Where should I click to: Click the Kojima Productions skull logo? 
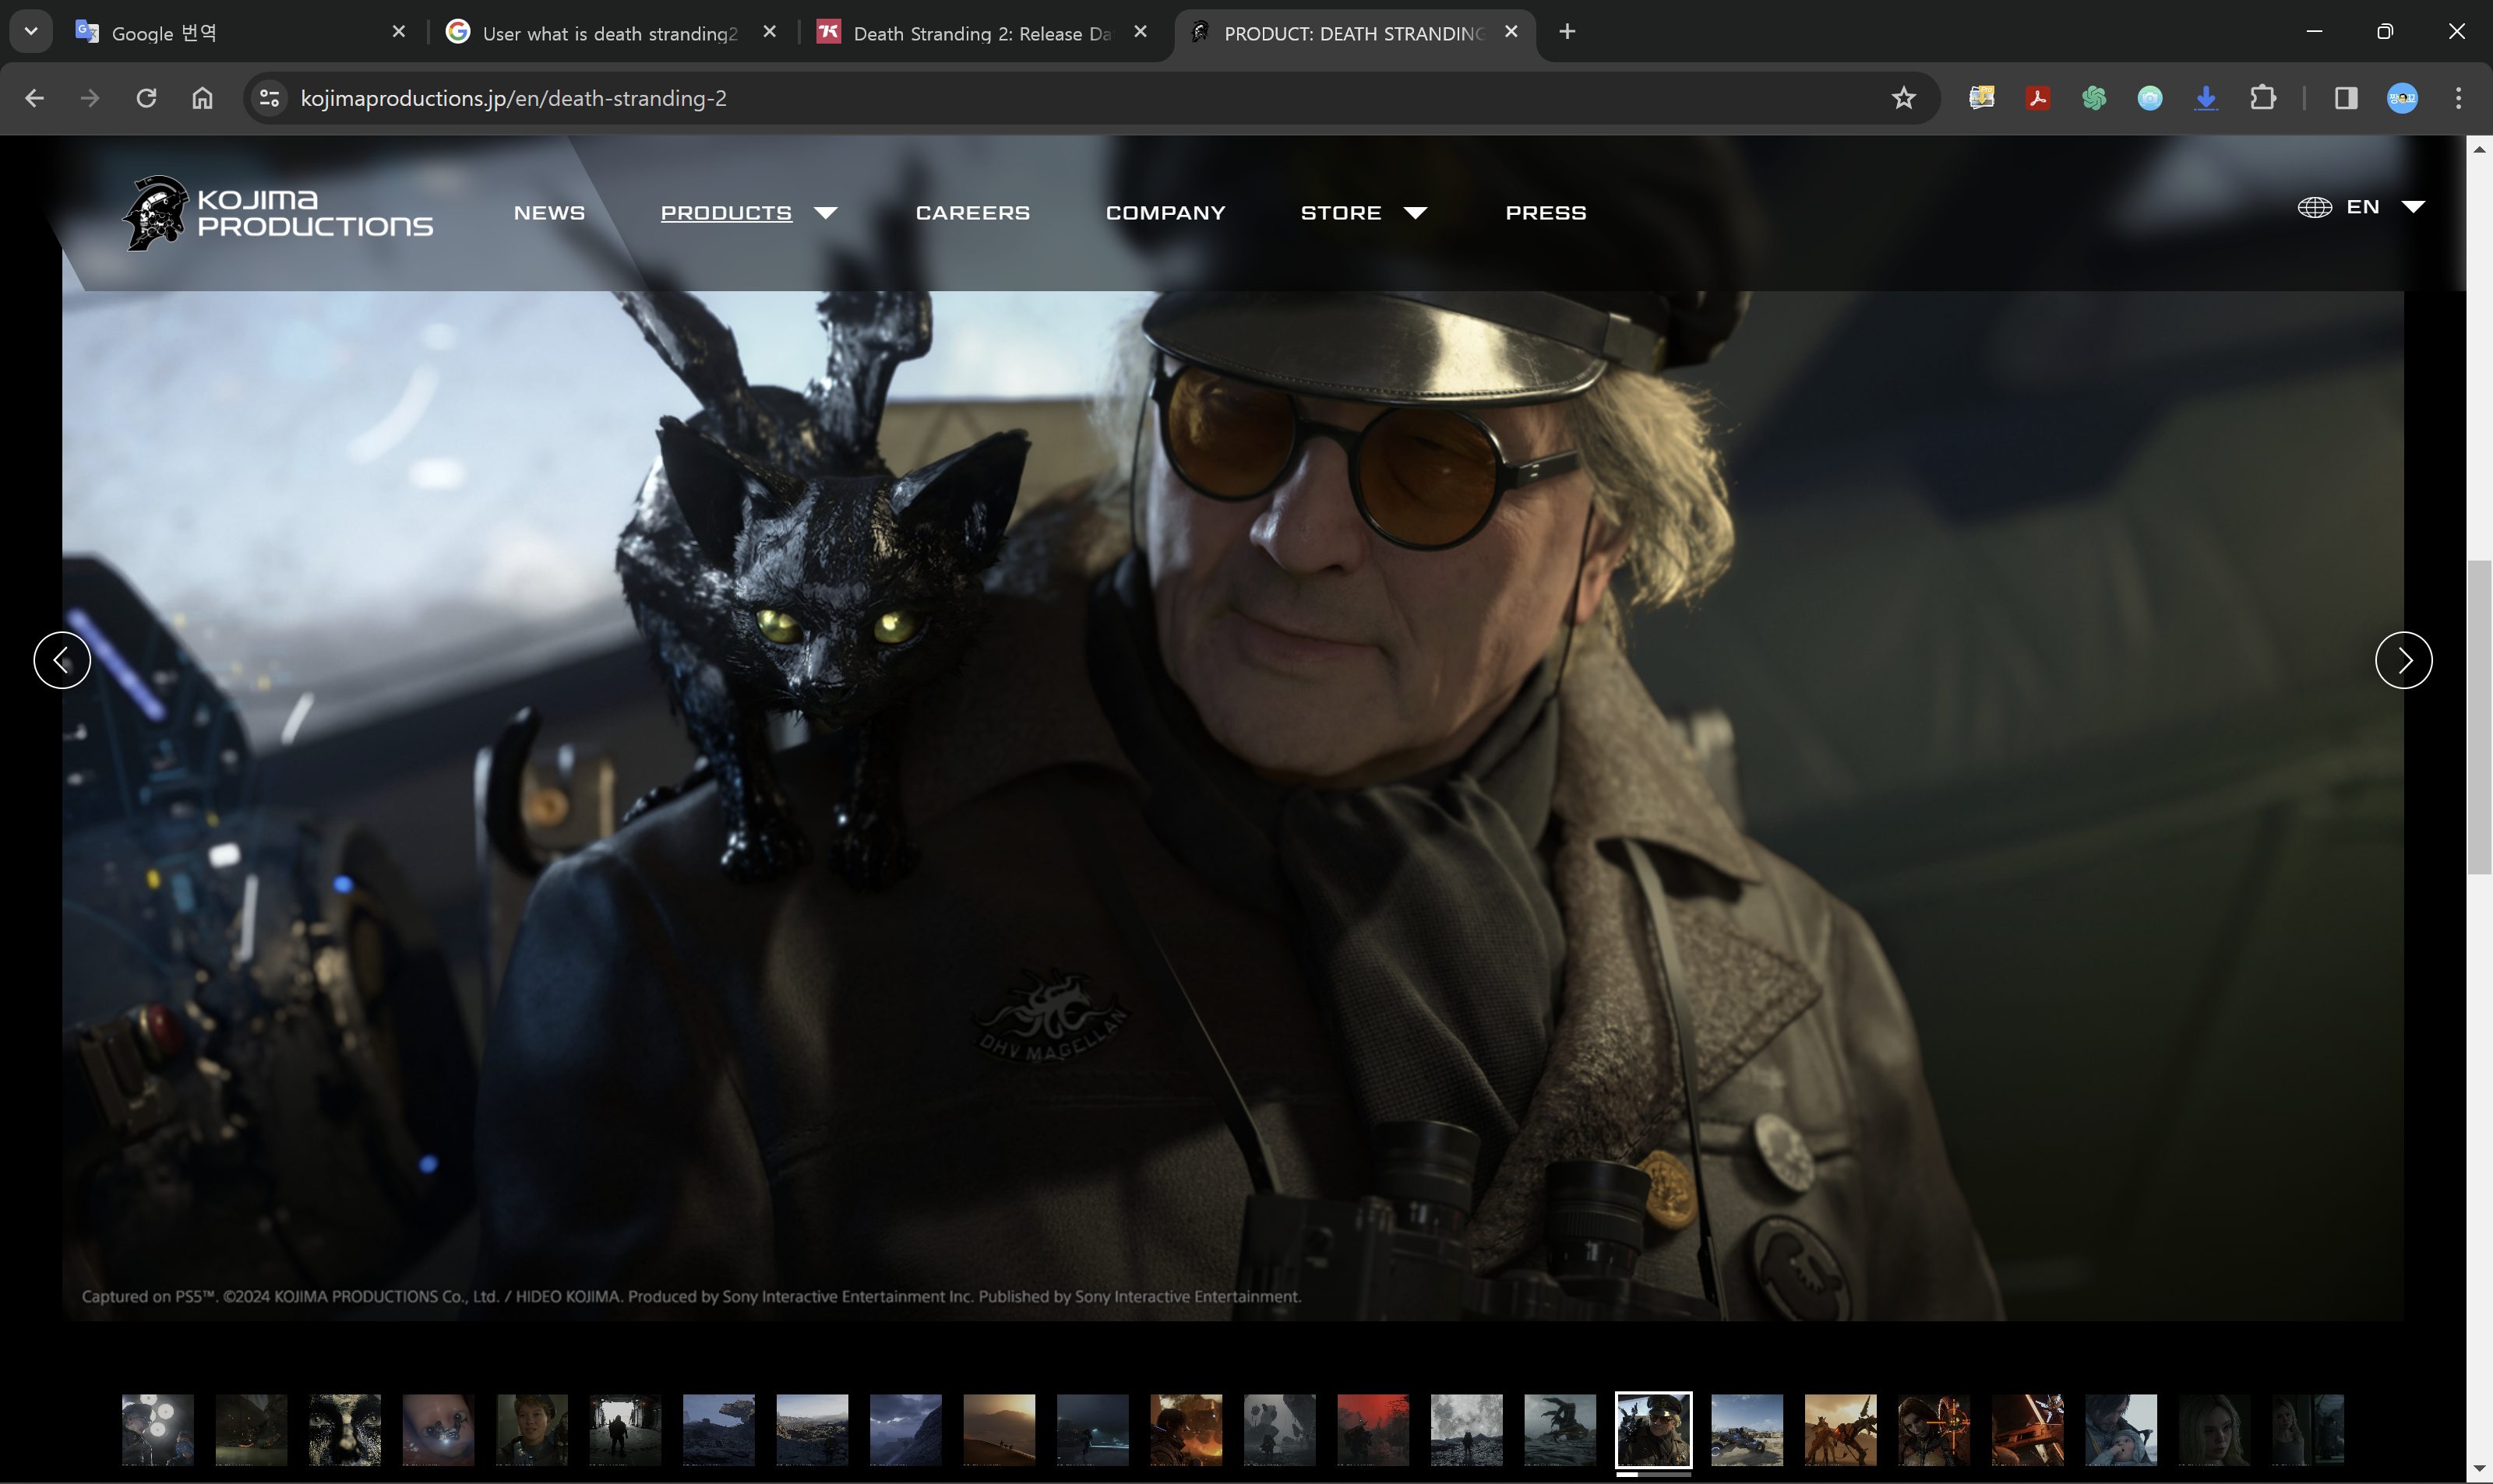point(156,213)
